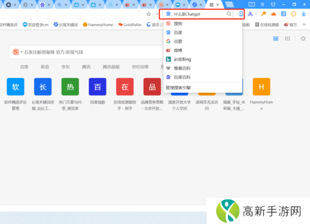Screen dimensions: 310x224
Task: Click the star bookmark icon in the address bar
Action: click(x=149, y=14)
